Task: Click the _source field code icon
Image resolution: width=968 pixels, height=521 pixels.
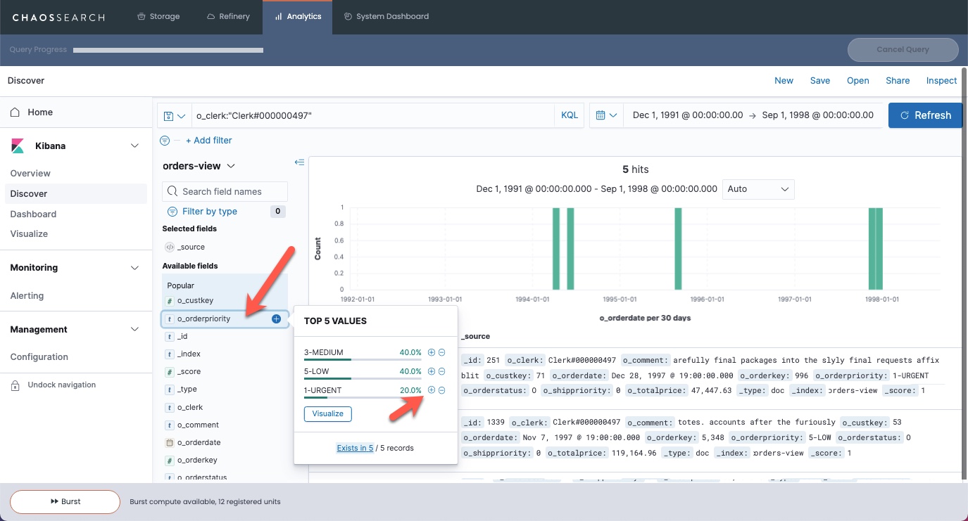Action: [169, 247]
